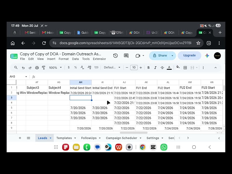Activate the paint format tool
The height and width of the screenshot is (174, 232).
coord(43,68)
